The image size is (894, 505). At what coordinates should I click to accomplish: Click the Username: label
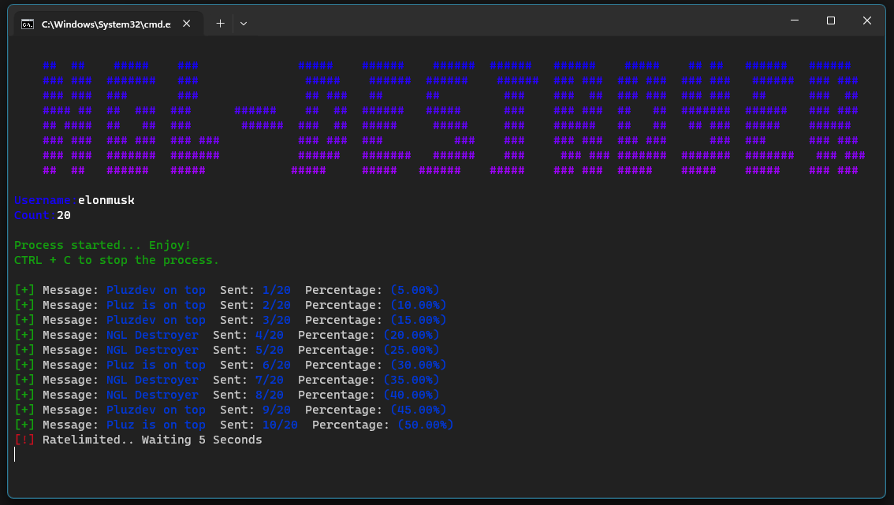(46, 200)
